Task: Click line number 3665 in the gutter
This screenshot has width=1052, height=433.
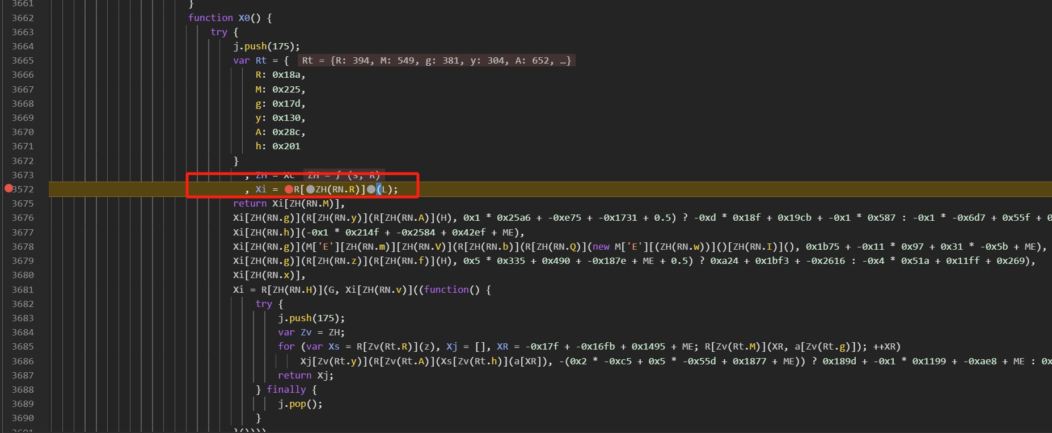Action: point(23,60)
